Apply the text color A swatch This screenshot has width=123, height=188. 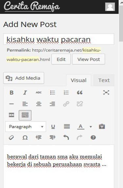pyautogui.click(x=81, y=127)
